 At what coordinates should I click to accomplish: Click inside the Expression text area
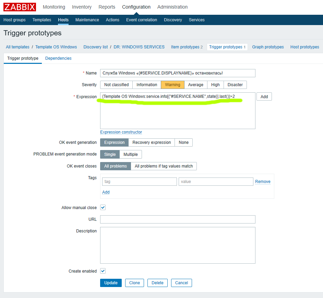tap(178, 111)
